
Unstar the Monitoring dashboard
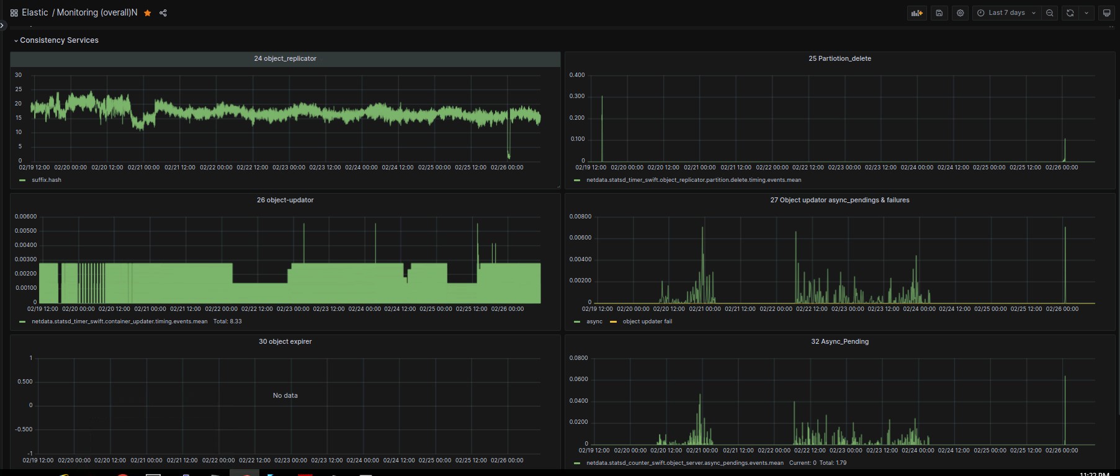(x=148, y=13)
